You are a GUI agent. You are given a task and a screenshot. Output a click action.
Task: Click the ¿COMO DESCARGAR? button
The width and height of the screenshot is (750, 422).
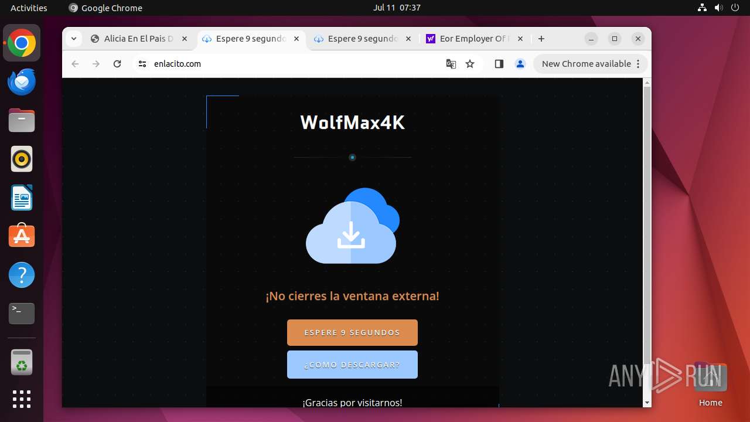pyautogui.click(x=352, y=365)
